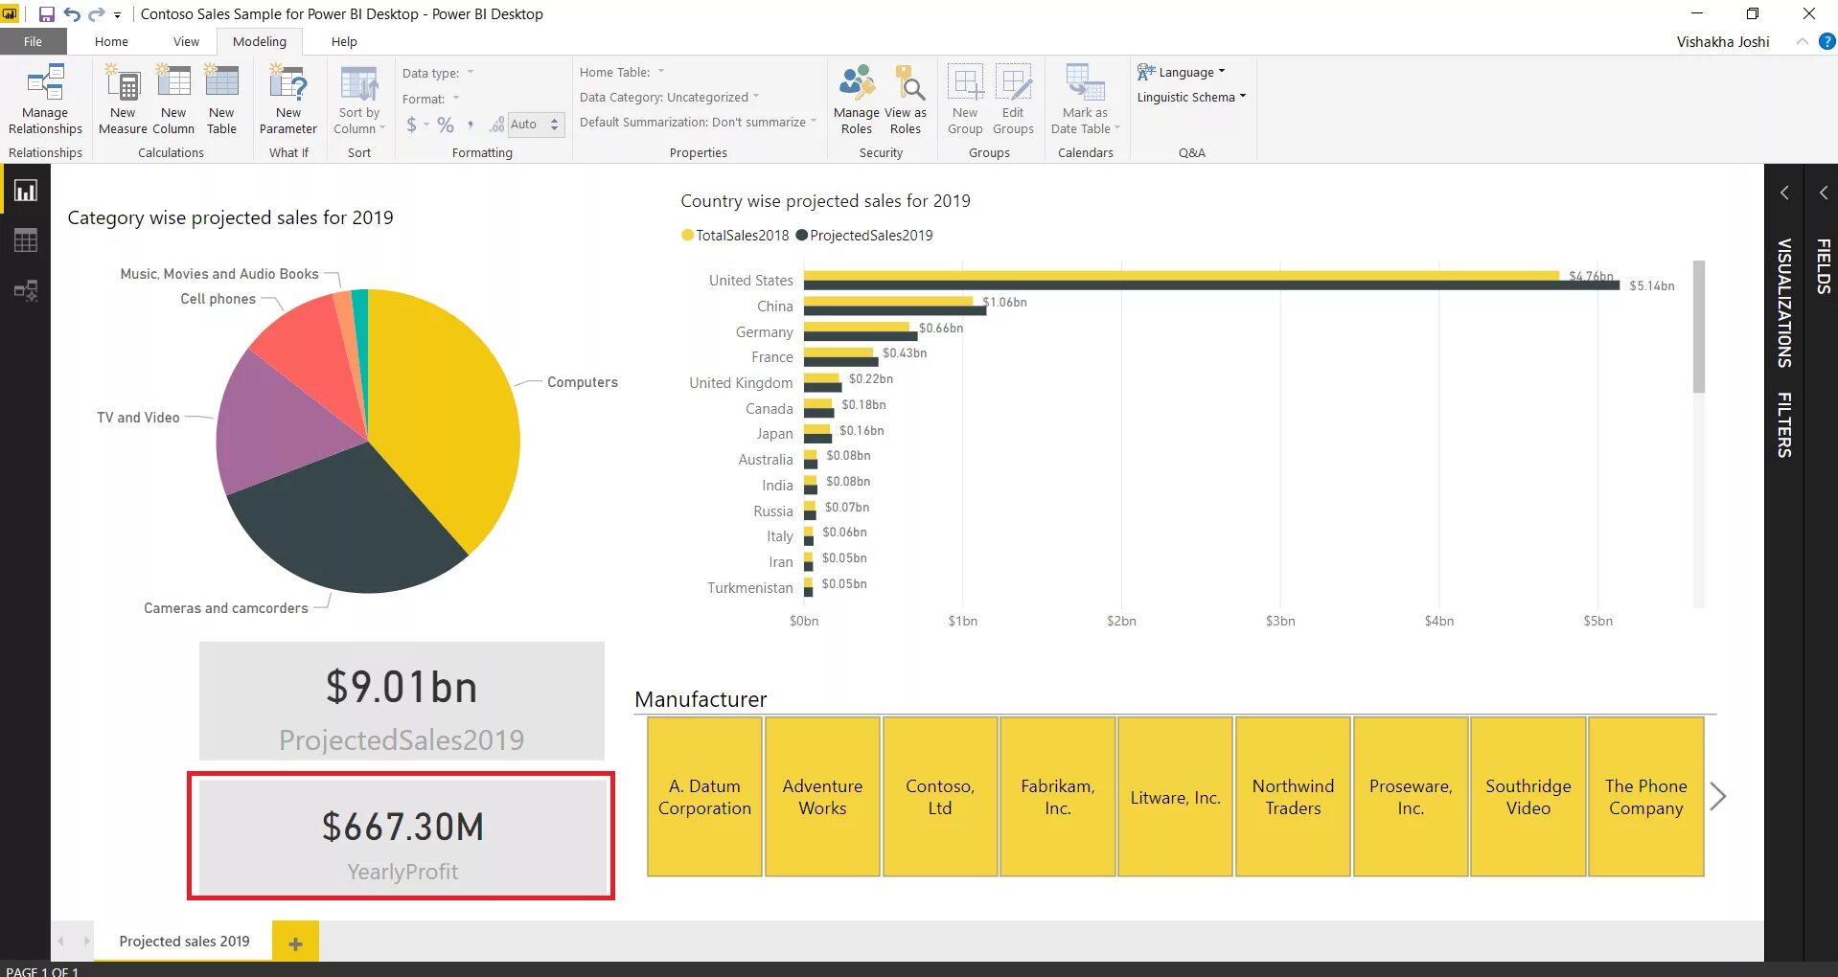Click bar chart vertical scrollbar
The height and width of the screenshot is (977, 1838).
click(x=1698, y=328)
